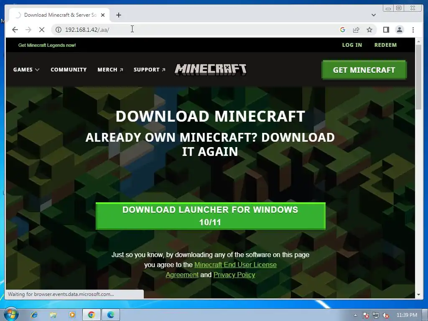Open a new tab
Screen dimensions: 428x321
coord(118,15)
